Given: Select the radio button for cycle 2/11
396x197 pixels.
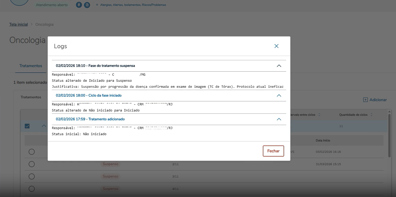Looking at the screenshot, I should 32,164.
